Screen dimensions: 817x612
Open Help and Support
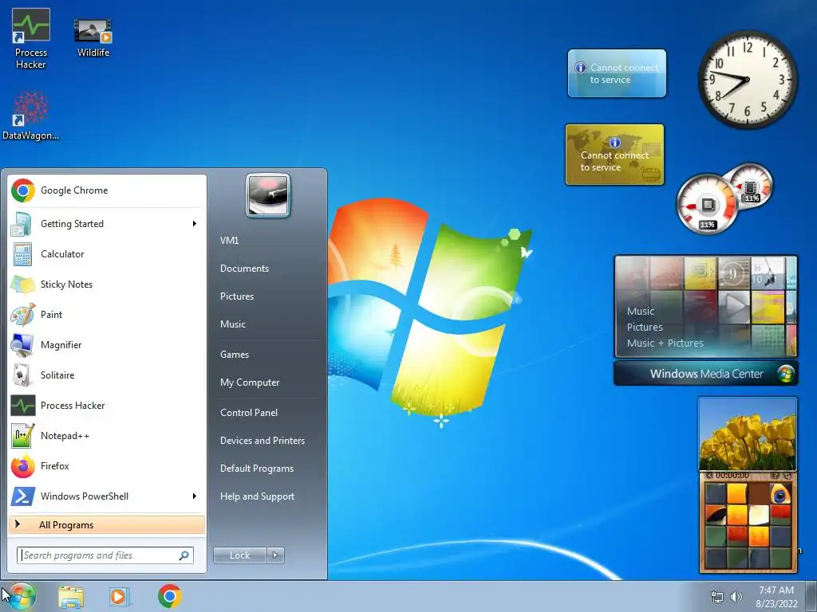pyautogui.click(x=266, y=496)
